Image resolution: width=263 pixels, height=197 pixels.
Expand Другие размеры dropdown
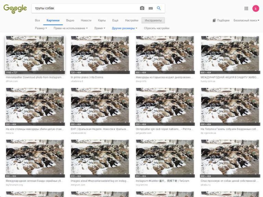pyautogui.click(x=124, y=28)
